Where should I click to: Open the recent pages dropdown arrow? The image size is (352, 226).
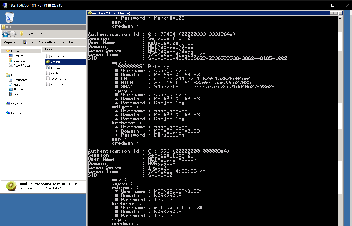[x=17, y=34]
